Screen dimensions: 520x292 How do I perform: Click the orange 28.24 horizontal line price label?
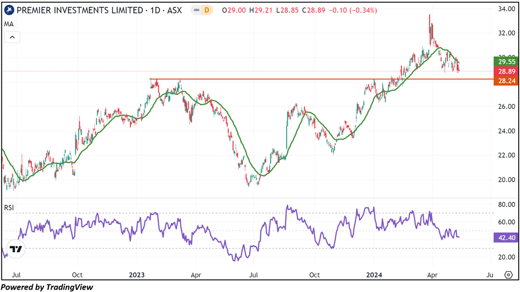click(506, 81)
